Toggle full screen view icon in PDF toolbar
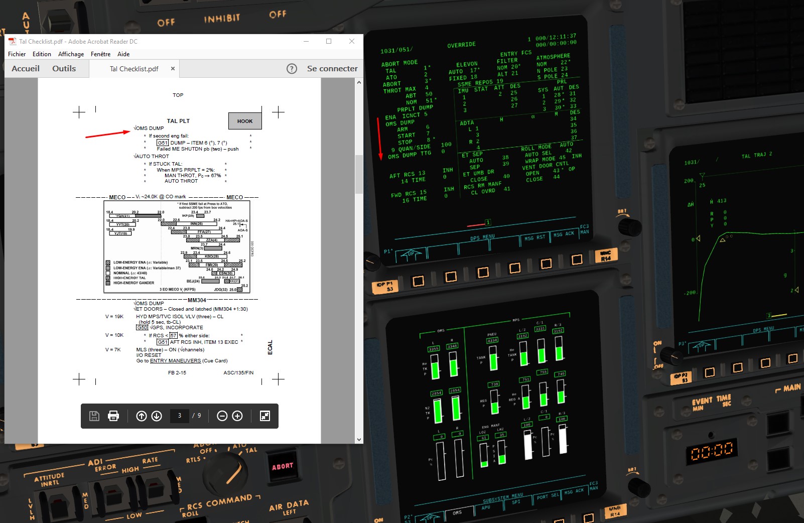This screenshot has width=804, height=523. [x=265, y=416]
